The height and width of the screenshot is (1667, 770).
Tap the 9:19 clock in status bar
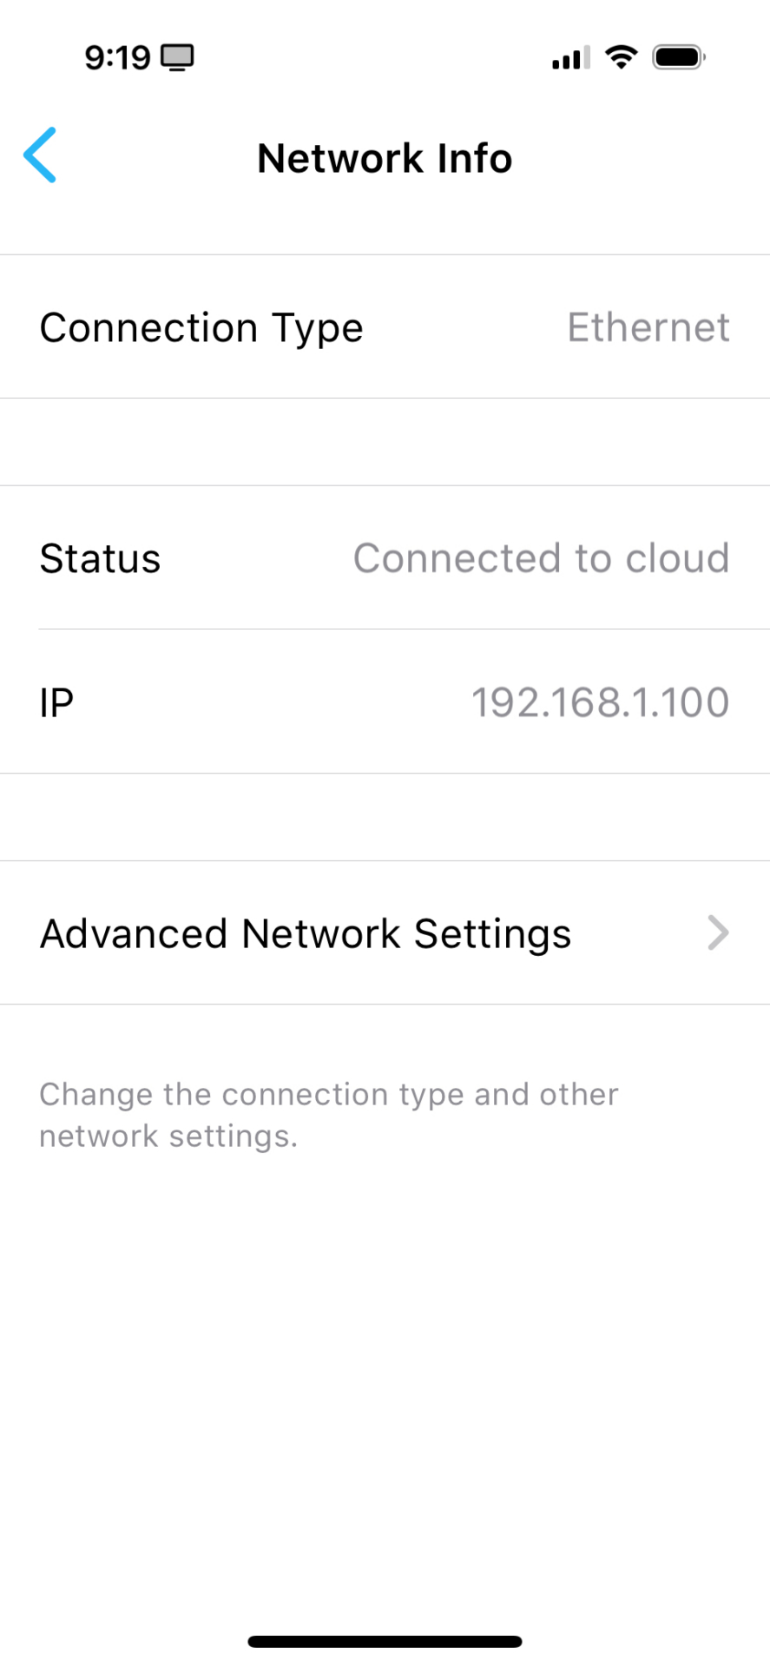(117, 58)
